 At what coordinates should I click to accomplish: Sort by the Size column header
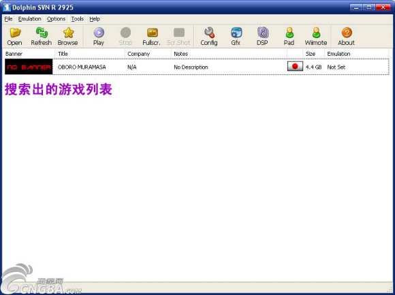click(x=313, y=54)
